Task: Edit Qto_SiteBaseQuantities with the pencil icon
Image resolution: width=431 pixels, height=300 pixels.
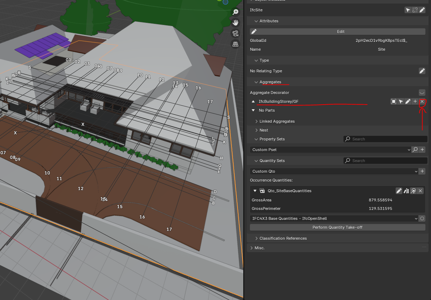Action: [399, 191]
